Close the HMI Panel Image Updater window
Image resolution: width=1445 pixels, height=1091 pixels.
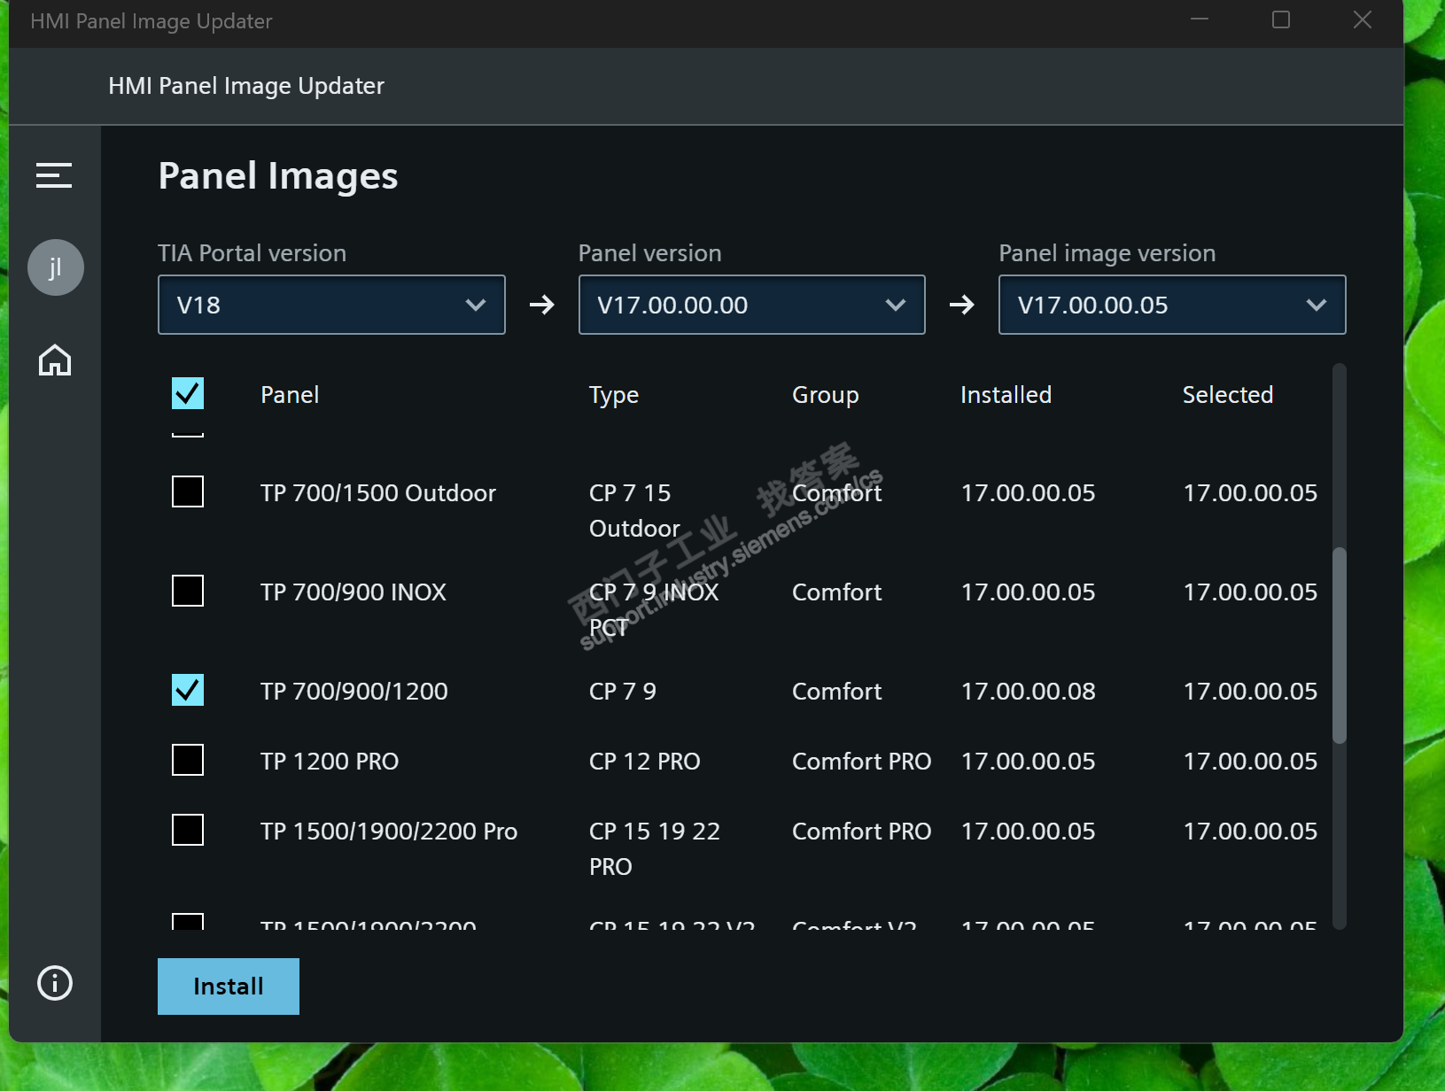pos(1363,19)
